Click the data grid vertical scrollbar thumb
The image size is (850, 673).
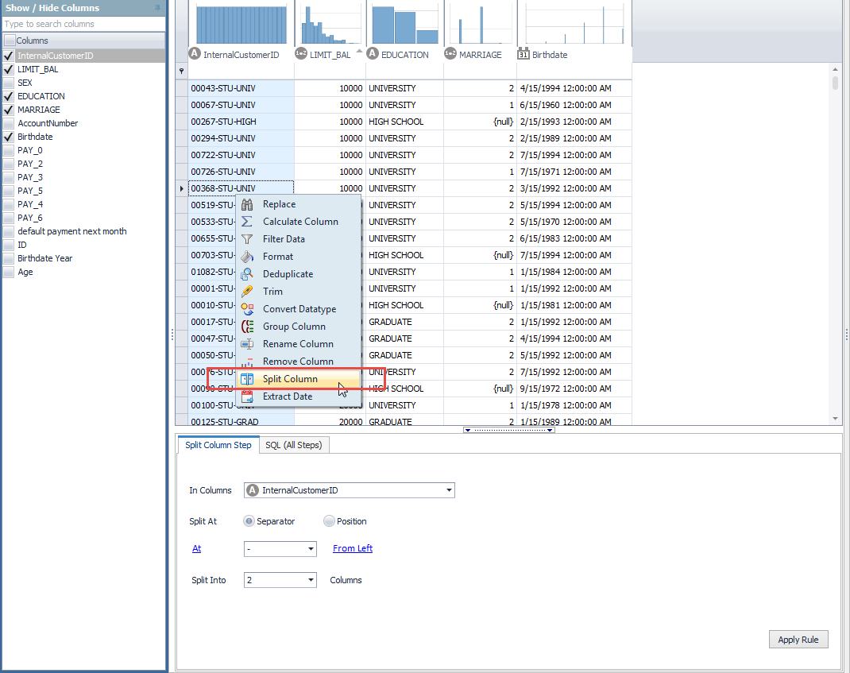[x=836, y=83]
